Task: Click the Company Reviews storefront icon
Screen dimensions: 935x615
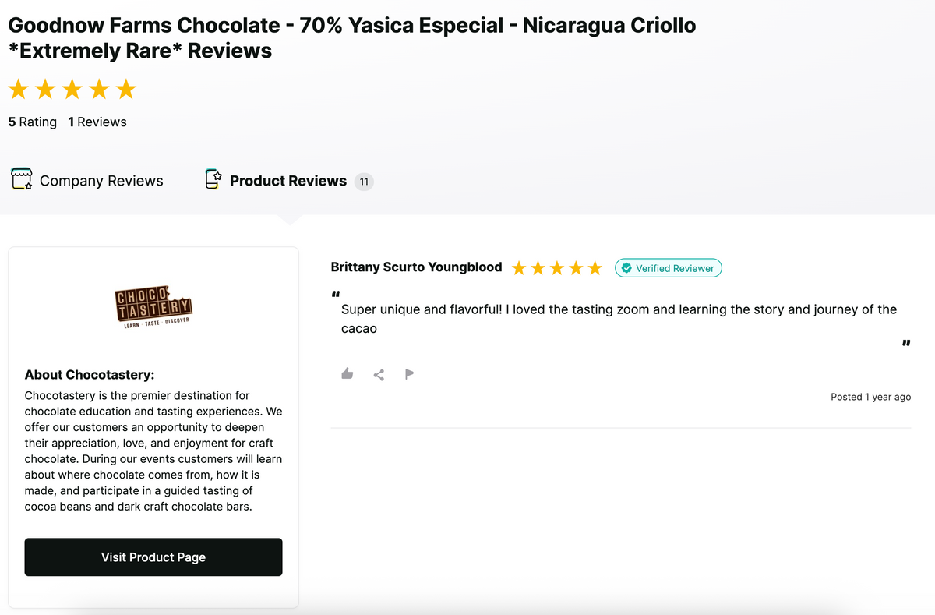Action: (21, 179)
